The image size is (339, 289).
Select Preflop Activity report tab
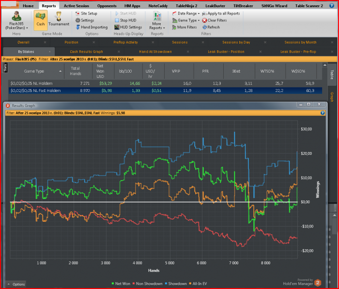(125, 43)
